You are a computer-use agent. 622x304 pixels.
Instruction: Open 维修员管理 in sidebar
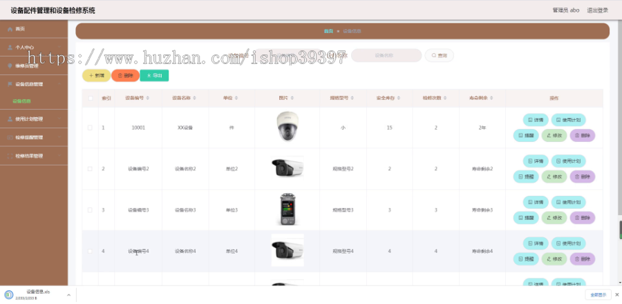[x=26, y=65]
